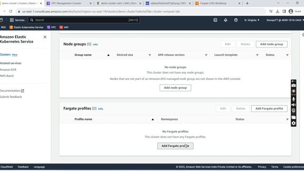Open the notifications bell icon
Viewport: 304px width, 171px height.
(226, 20)
